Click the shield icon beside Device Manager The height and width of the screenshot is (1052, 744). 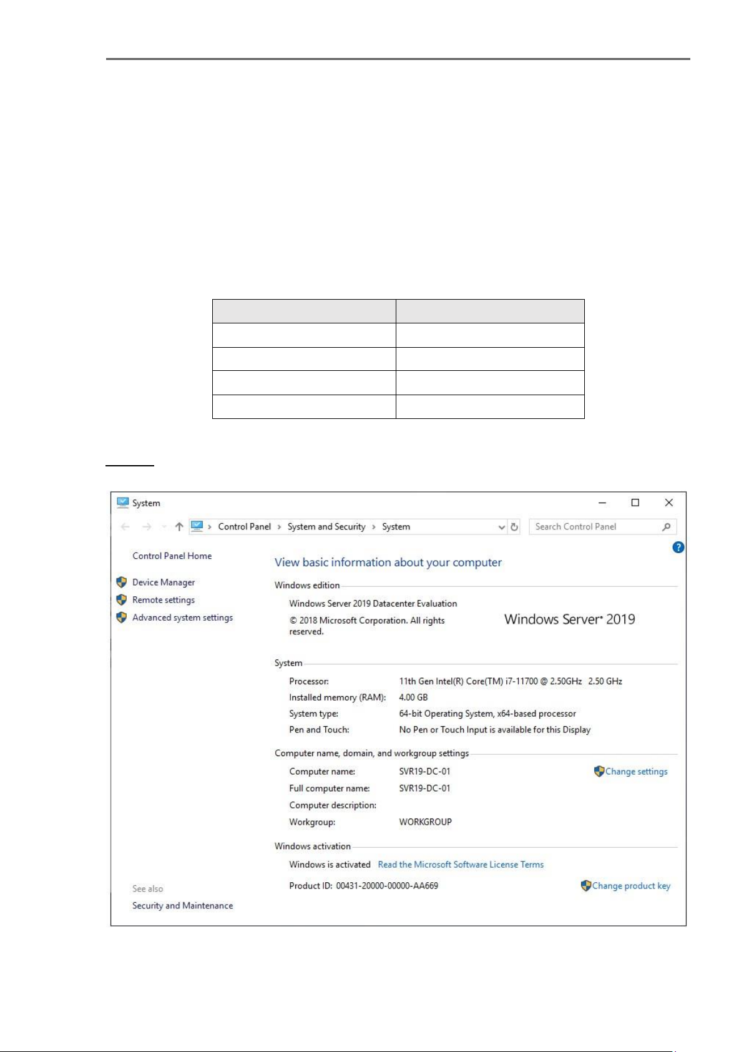click(x=122, y=582)
